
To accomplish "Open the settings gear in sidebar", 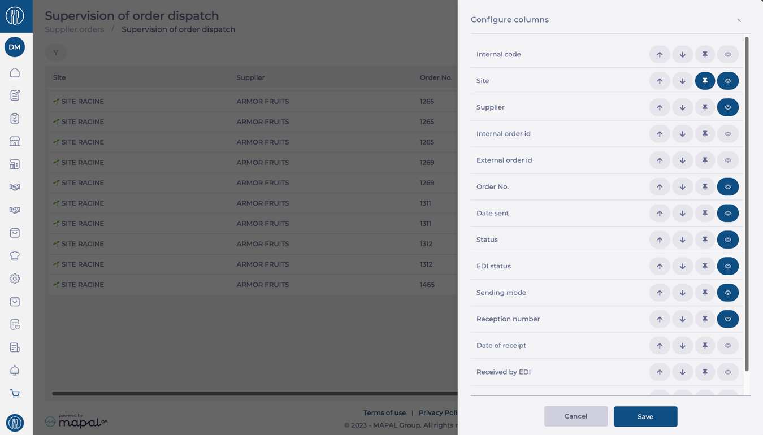I will (15, 279).
